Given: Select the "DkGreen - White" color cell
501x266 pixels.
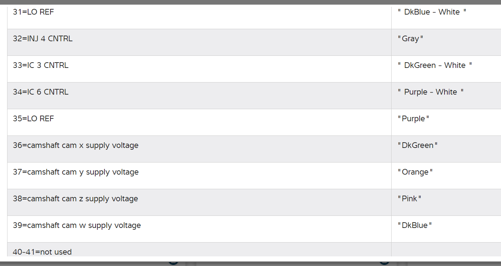Looking at the screenshot, I should [x=435, y=65].
